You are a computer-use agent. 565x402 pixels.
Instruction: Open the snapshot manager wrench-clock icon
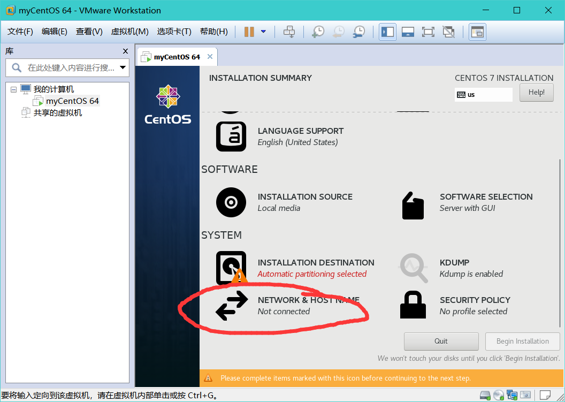click(x=358, y=32)
